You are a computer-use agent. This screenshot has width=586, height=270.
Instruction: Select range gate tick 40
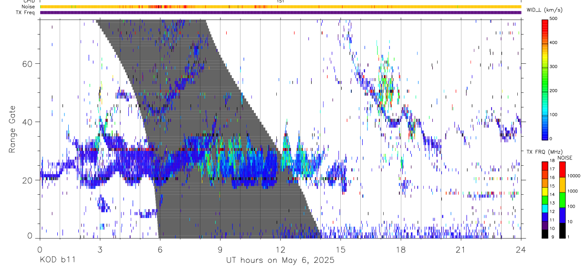[x=27, y=122]
